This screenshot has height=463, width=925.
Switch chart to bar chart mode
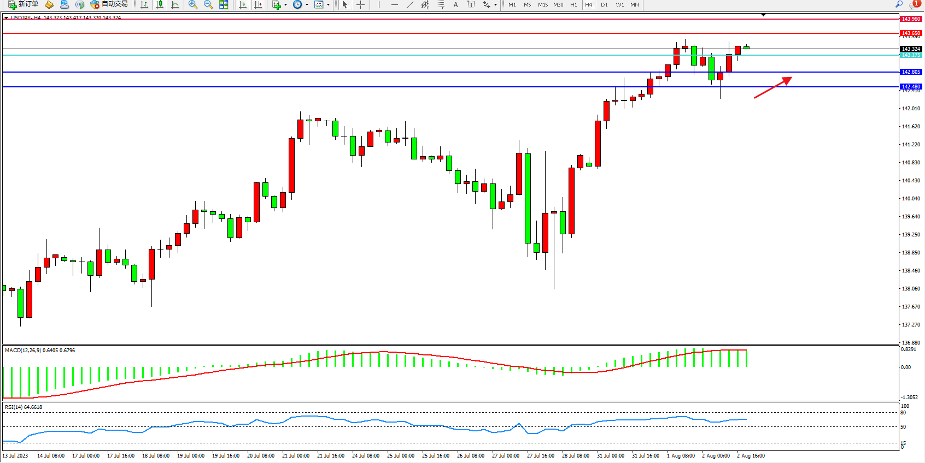point(144,4)
